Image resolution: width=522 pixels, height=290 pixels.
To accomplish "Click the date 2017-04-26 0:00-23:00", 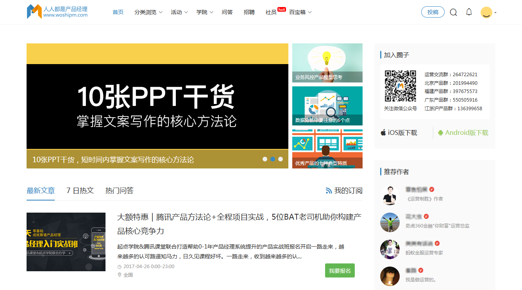I will [148, 267].
